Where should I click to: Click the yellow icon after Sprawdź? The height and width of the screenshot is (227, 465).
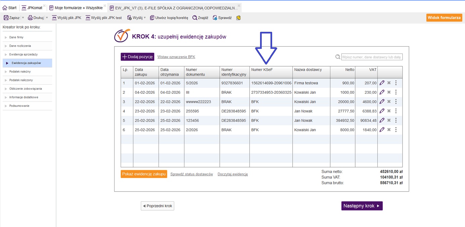[x=239, y=18]
